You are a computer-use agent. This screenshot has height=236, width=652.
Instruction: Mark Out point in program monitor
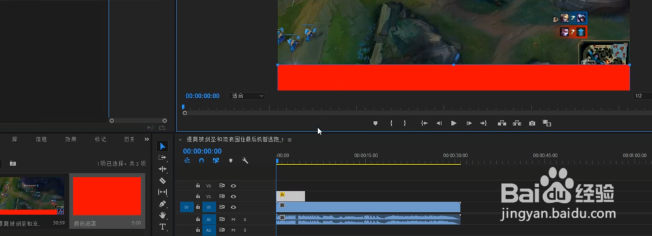(405, 123)
